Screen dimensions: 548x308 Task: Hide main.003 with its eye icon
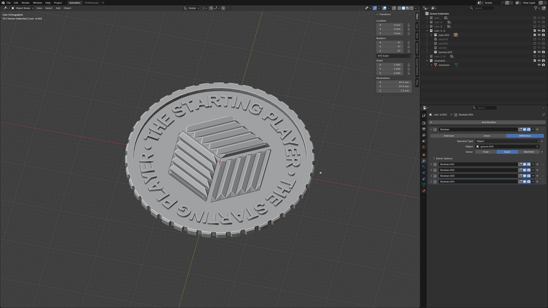coord(539,35)
